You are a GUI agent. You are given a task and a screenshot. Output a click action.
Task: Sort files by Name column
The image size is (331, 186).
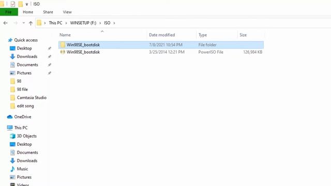(65, 35)
